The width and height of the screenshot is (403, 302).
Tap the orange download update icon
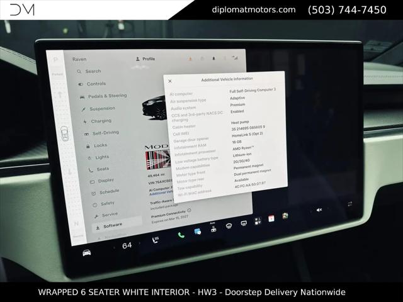(x=190, y=59)
